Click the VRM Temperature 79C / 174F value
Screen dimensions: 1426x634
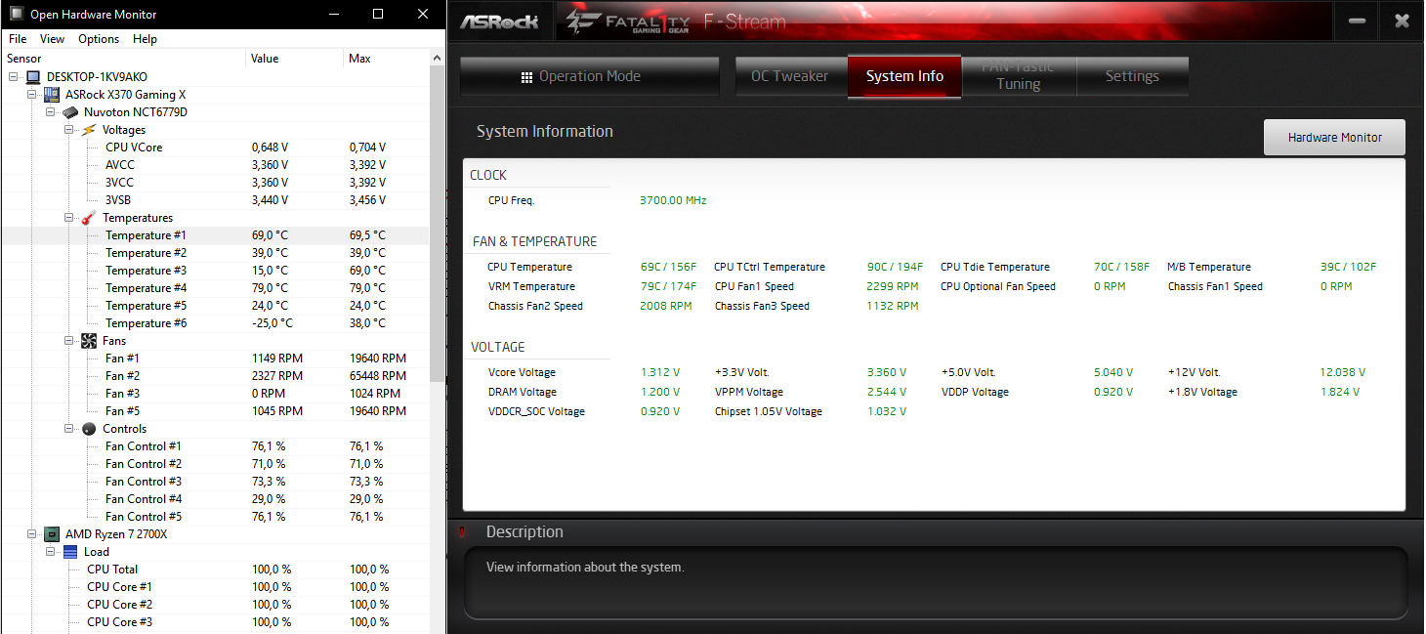(669, 286)
